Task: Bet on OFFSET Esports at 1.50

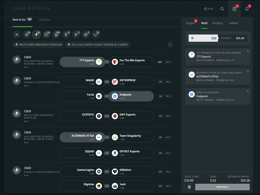Action: point(131,153)
